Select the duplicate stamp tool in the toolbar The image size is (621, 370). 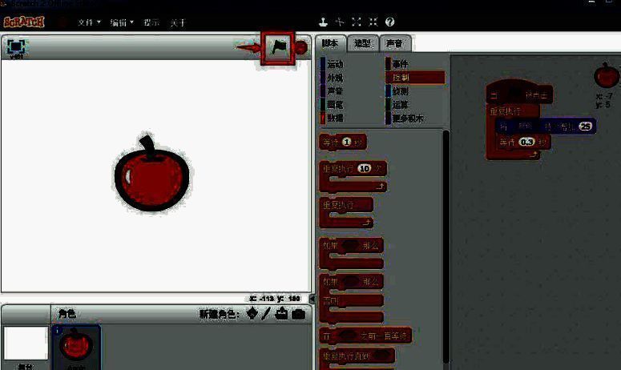click(322, 22)
